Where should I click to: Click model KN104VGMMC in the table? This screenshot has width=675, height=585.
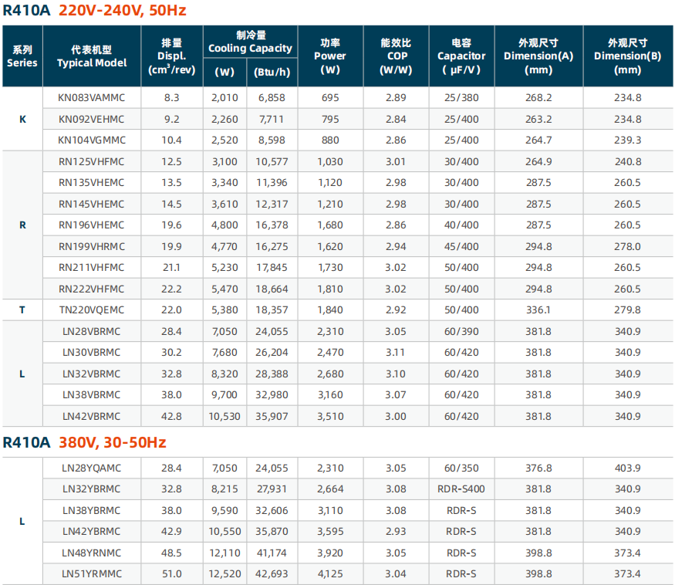(92, 140)
